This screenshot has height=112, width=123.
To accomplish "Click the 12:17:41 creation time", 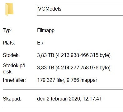I will point(92,99).
